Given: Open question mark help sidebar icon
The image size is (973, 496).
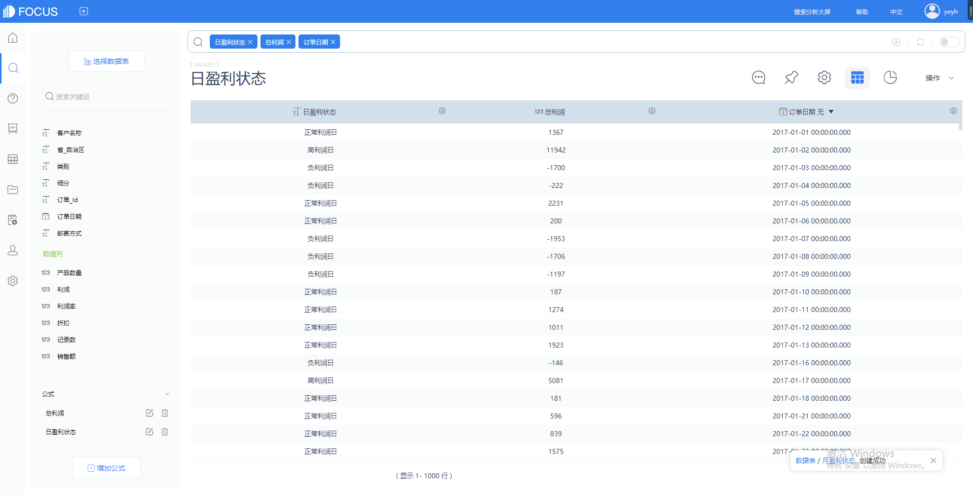Looking at the screenshot, I should [13, 98].
